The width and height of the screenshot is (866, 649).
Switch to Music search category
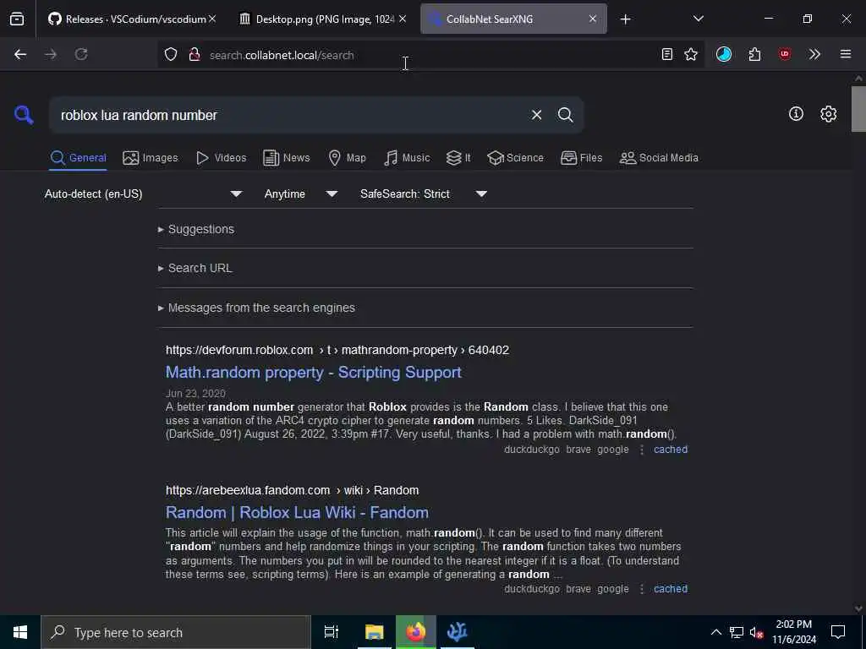tap(407, 158)
